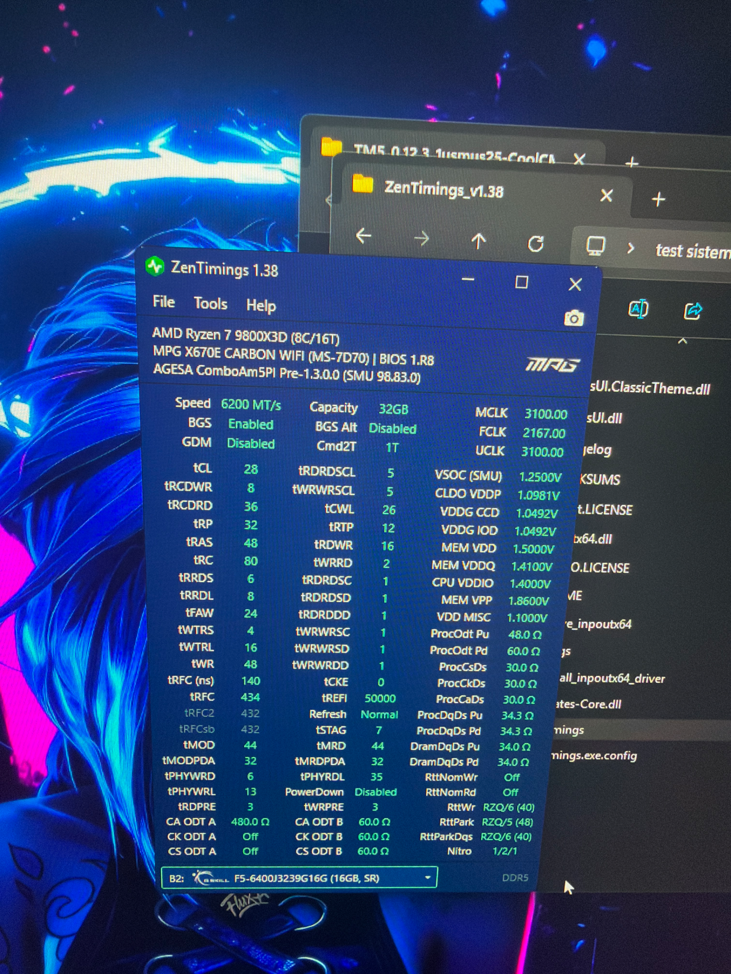Screen dimensions: 731x974
Task: Select the all_inpoutx64_driver file
Action: [612, 679]
